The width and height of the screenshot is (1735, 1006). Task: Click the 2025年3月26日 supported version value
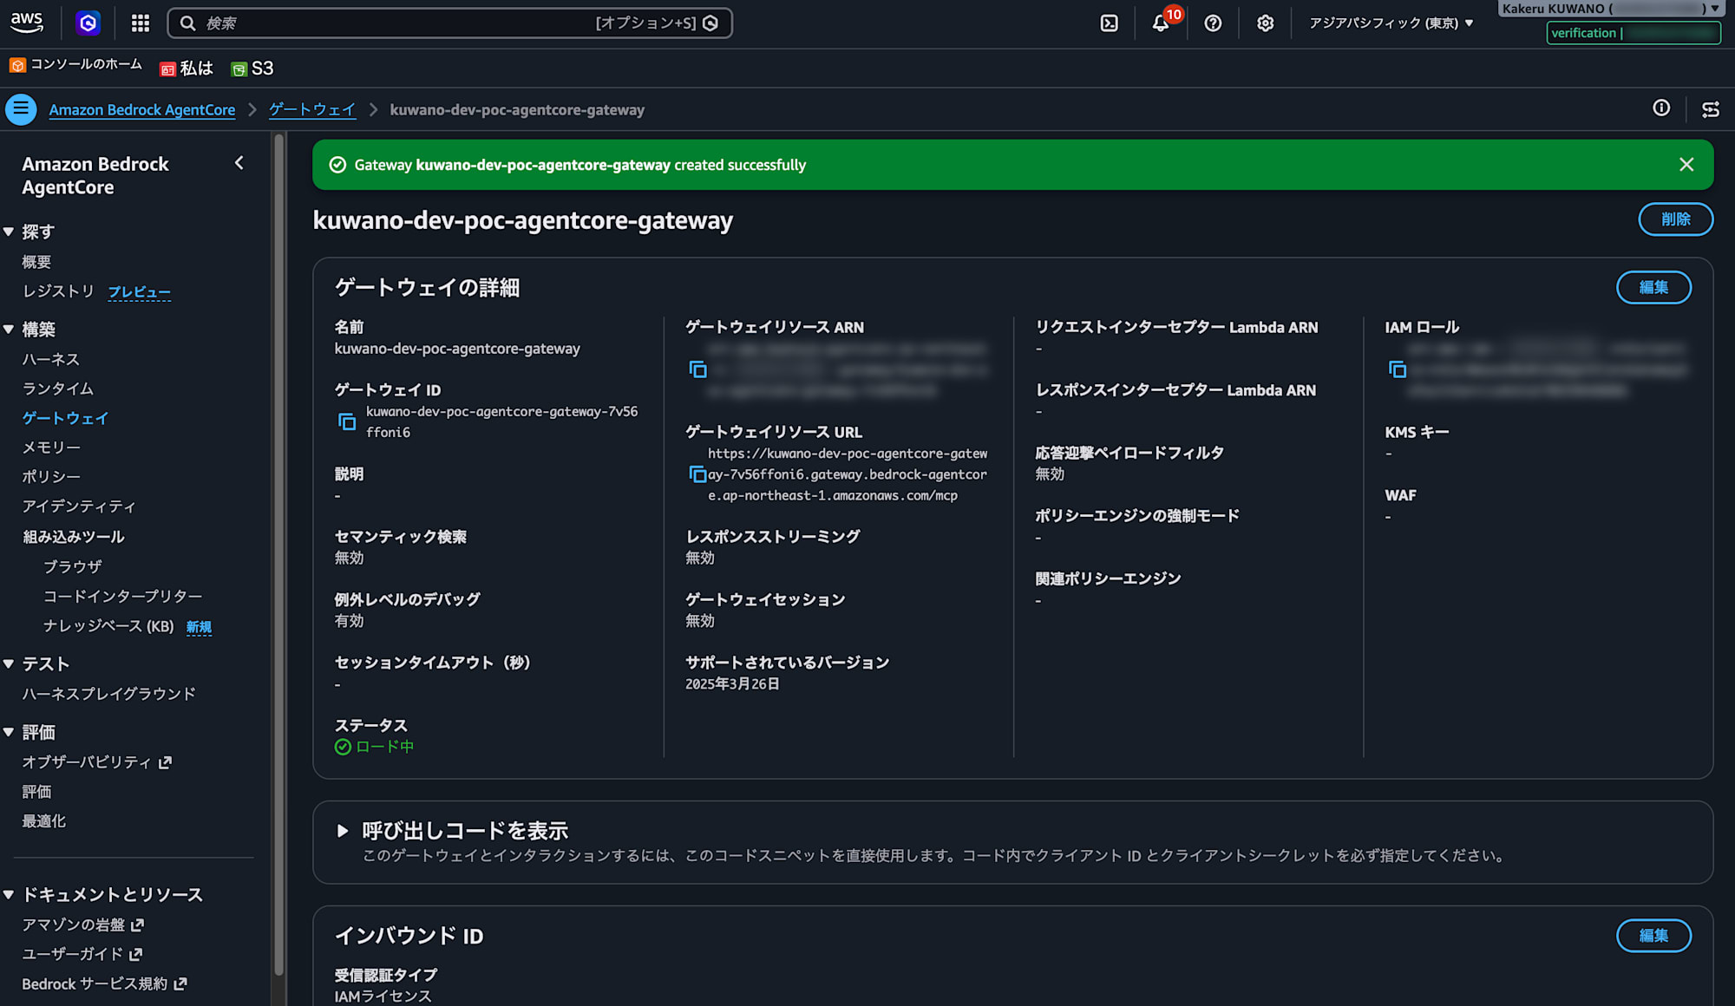click(x=732, y=684)
